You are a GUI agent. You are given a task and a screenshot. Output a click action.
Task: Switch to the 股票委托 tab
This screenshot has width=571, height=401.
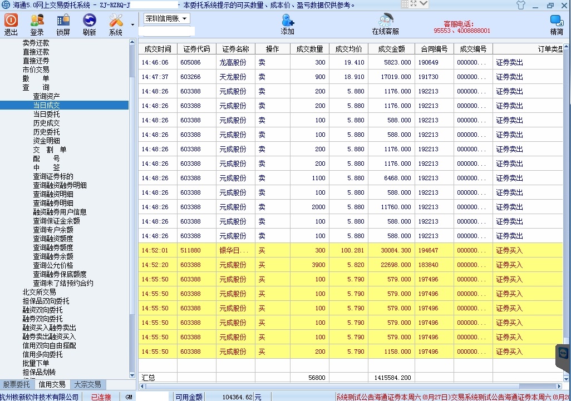point(17,384)
